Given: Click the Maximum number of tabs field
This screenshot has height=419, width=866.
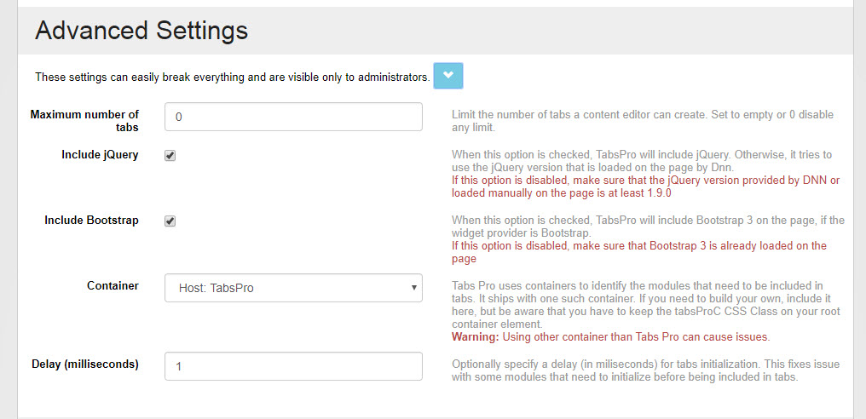Looking at the screenshot, I should [x=293, y=117].
